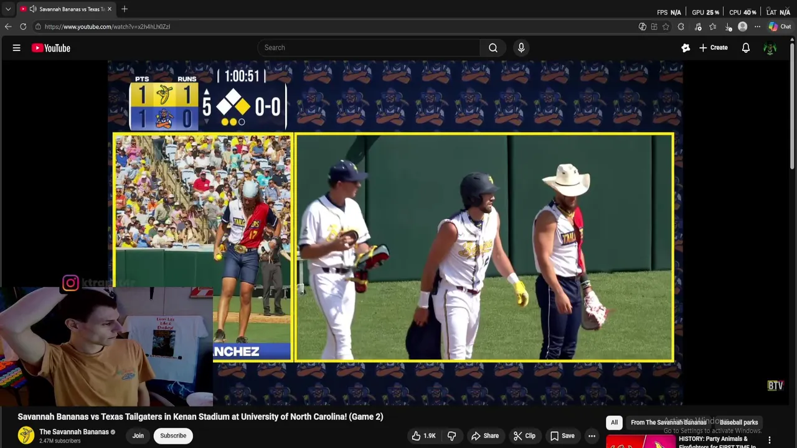Screen dimensions: 797x448
Task: View site information lock icon
Action: [38, 27]
